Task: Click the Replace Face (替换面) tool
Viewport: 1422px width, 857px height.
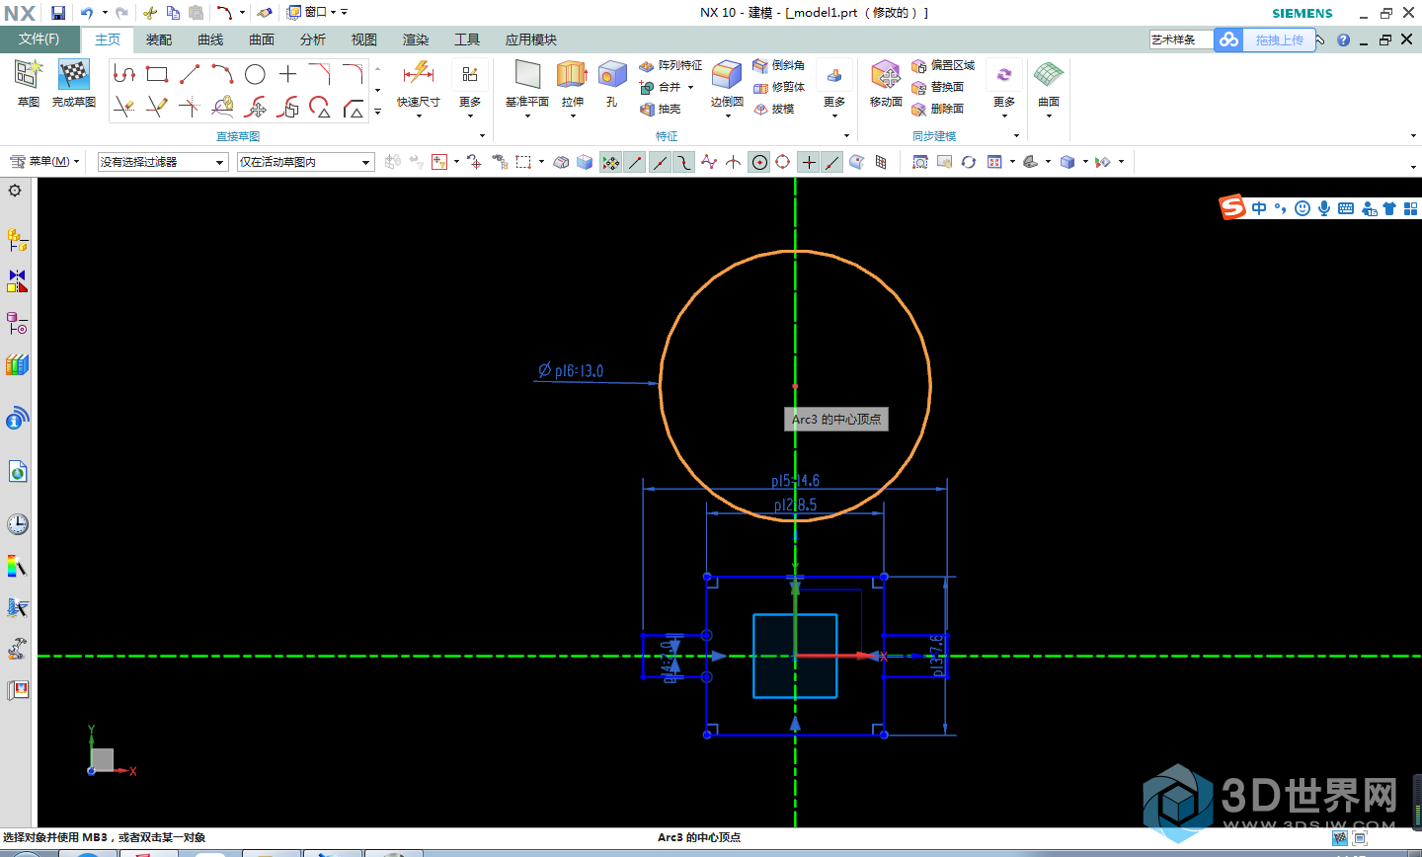Action: (x=937, y=87)
